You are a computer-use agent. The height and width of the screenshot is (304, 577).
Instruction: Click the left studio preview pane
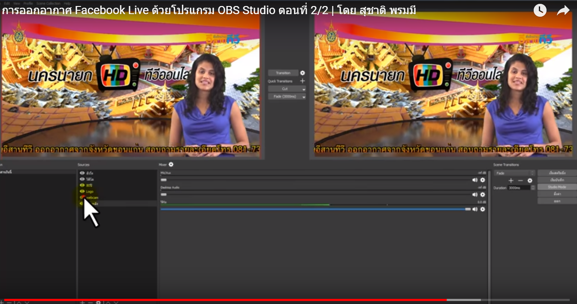point(130,84)
